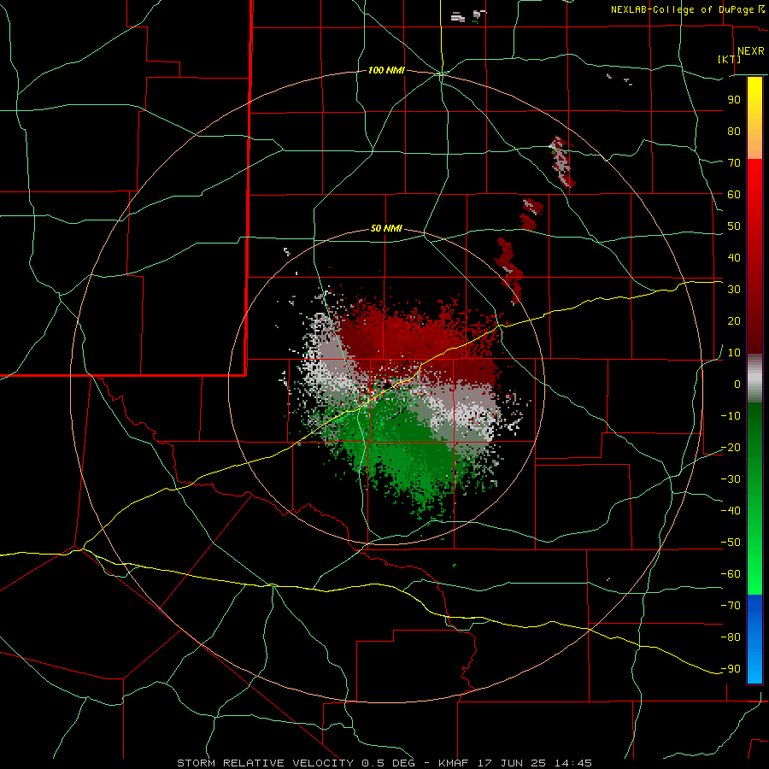Click the positive 80 scale value
The width and height of the screenshot is (769, 769).
734,131
